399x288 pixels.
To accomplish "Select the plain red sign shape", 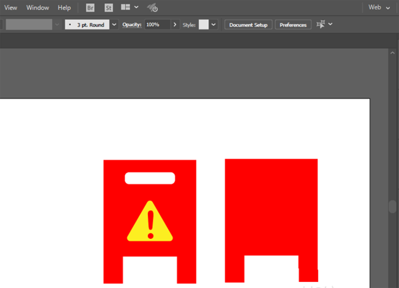I will (x=271, y=203).
